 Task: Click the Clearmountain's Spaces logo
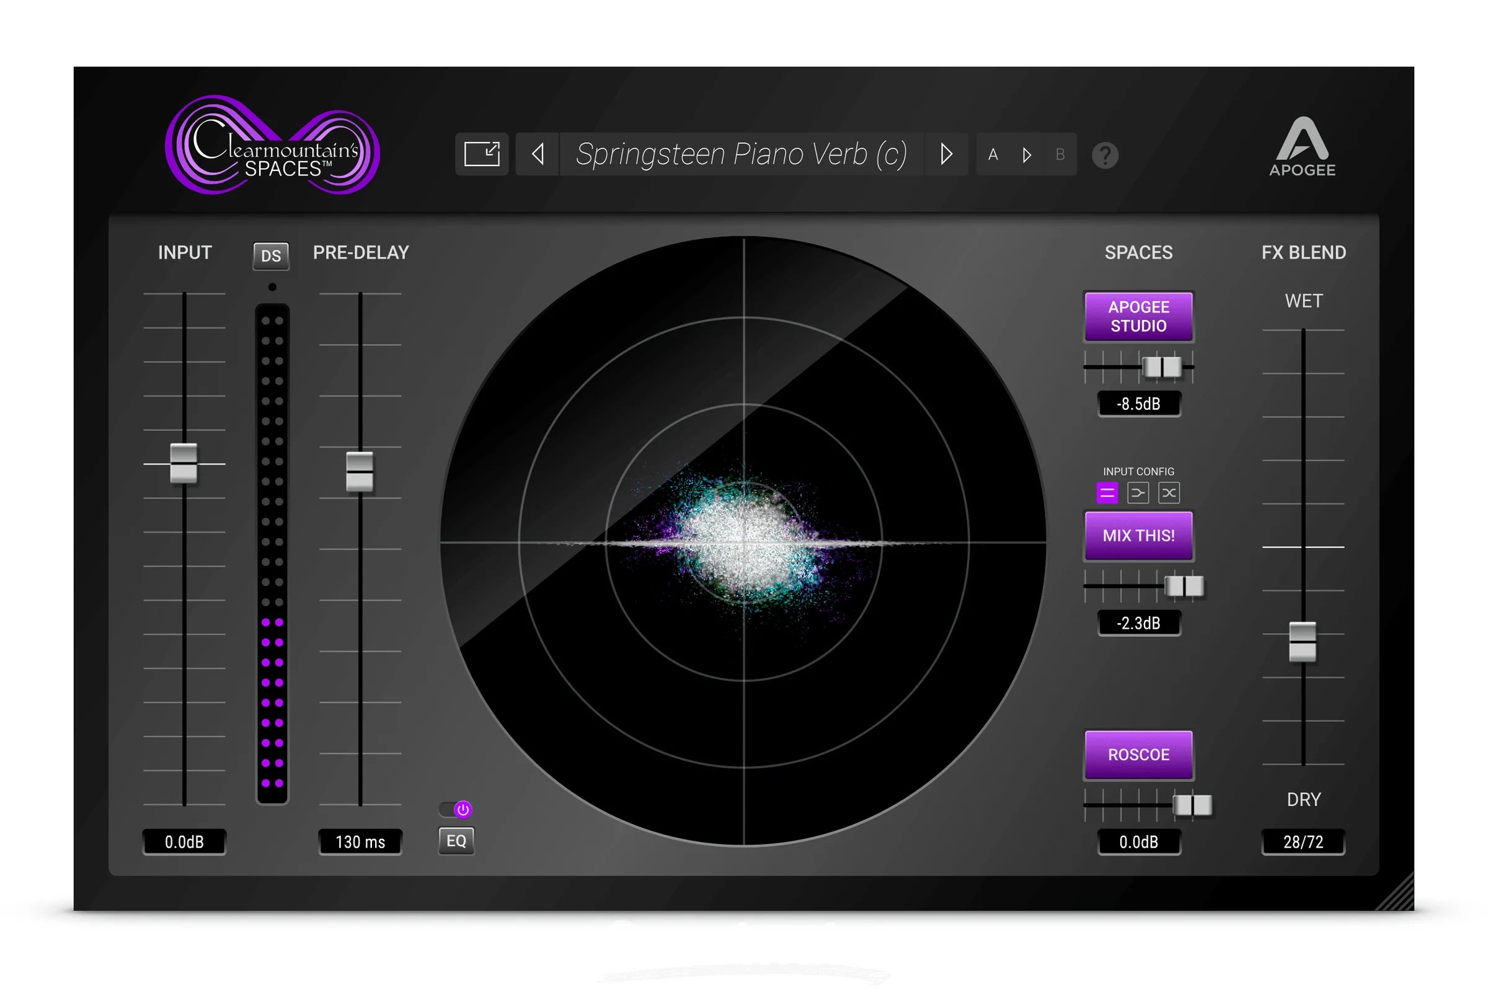click(272, 145)
